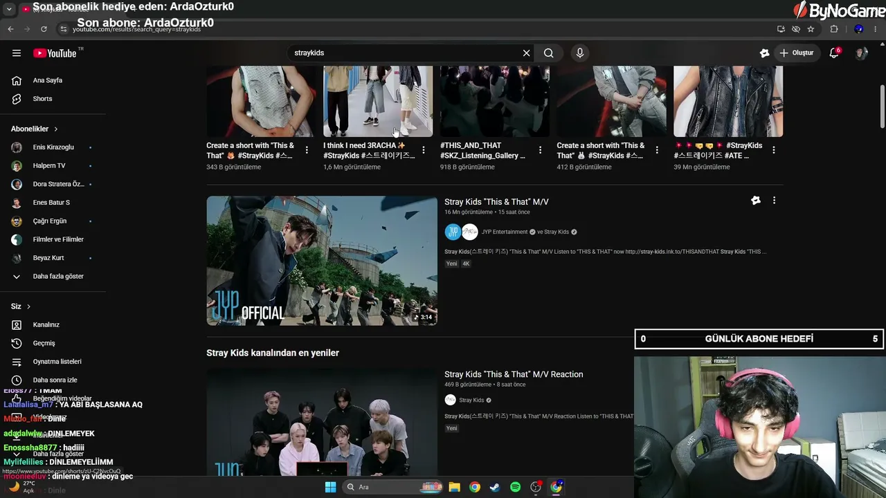Viewport: 886px width, 498px height.
Task: Visit the JYP Entertainment channel link
Action: coord(505,232)
